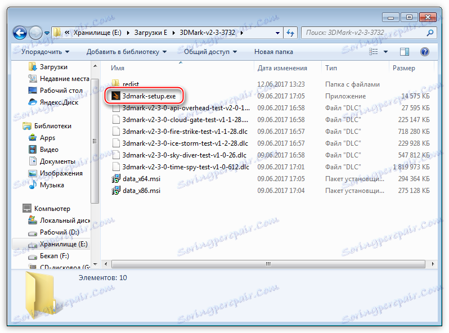Viewport: 449px width, 333px height.
Task: Open the Добавить в библиотеку menu
Action: tap(127, 52)
